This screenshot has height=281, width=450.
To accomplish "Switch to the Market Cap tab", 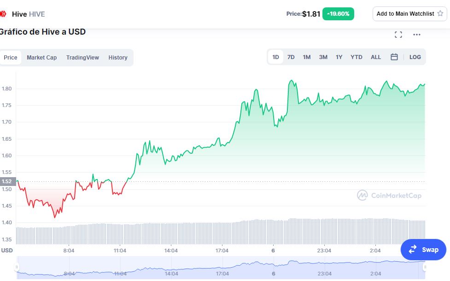I will click(41, 58).
